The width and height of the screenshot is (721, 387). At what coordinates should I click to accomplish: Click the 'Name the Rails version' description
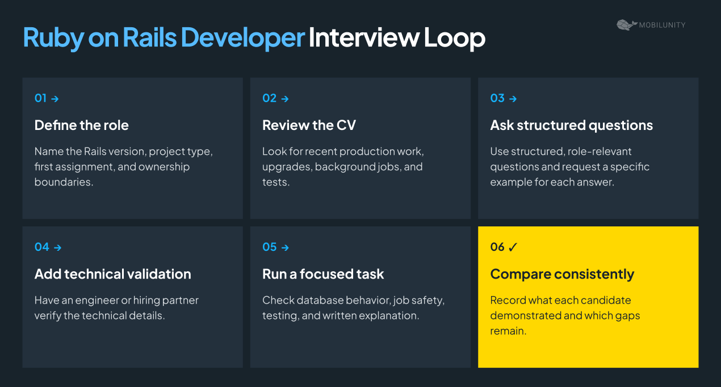124,167
